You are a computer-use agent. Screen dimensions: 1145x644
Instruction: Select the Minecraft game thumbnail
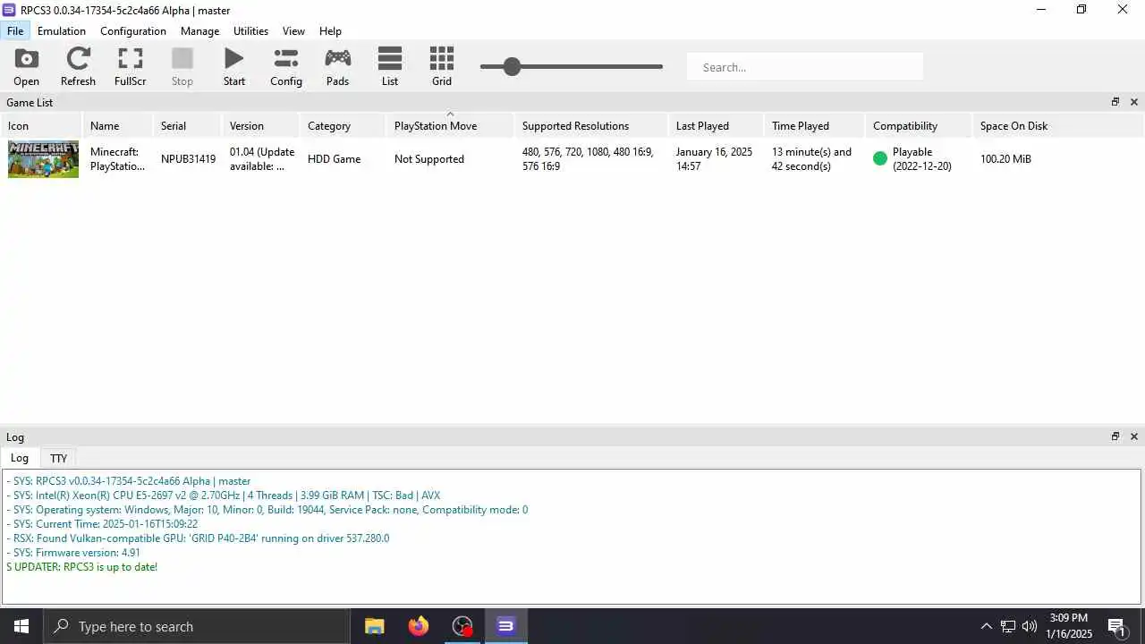pos(43,159)
